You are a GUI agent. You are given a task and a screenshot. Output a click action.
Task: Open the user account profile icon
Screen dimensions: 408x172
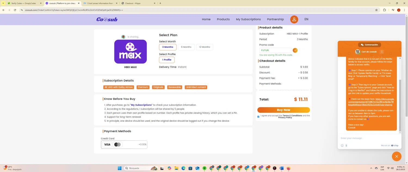coord(294,19)
